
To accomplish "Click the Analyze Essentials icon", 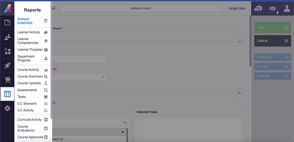I will coord(45,21).
